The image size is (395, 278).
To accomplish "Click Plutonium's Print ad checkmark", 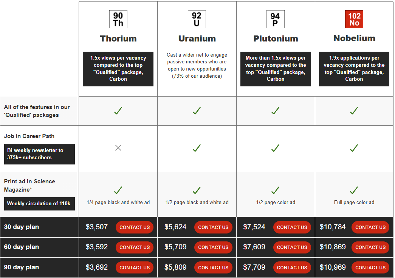I will (275, 190).
